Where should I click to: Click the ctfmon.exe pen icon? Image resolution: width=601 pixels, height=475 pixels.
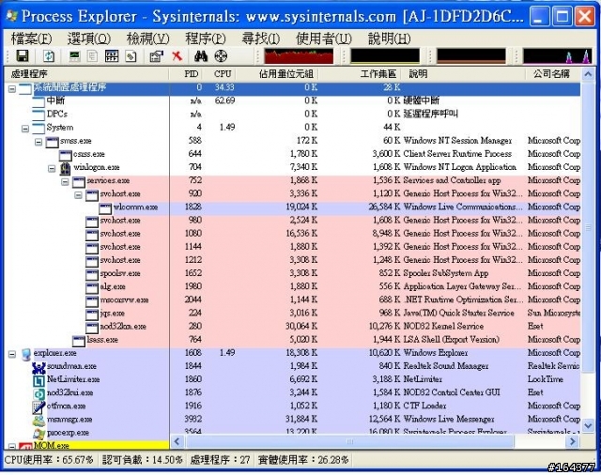pos(39,406)
